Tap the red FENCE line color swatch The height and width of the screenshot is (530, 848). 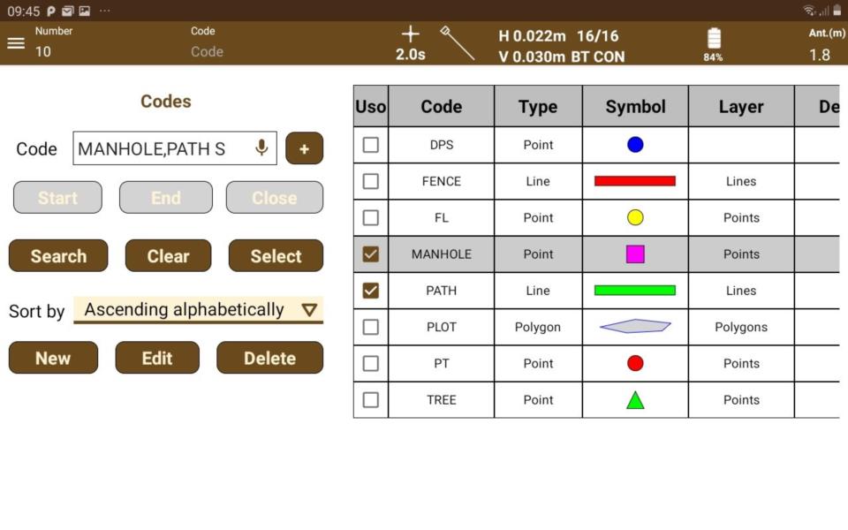pyautogui.click(x=635, y=181)
